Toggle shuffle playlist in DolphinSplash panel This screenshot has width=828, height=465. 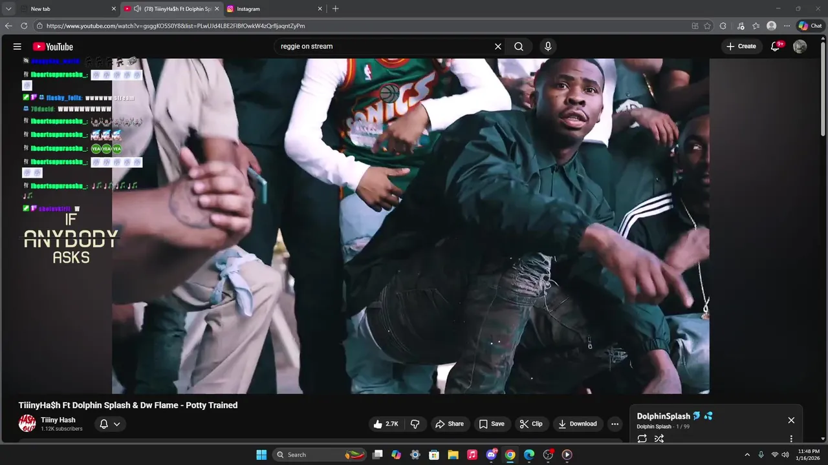pyautogui.click(x=659, y=439)
